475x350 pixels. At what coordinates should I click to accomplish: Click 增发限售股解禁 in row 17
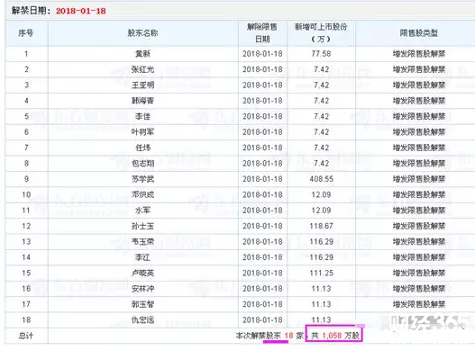pos(419,304)
